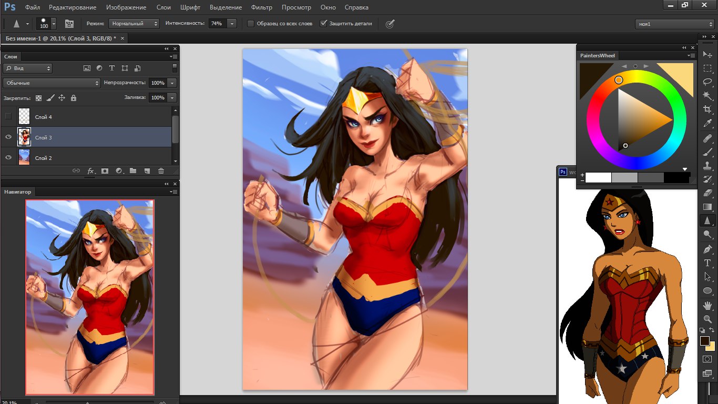Select the Lasso tool

[707, 82]
